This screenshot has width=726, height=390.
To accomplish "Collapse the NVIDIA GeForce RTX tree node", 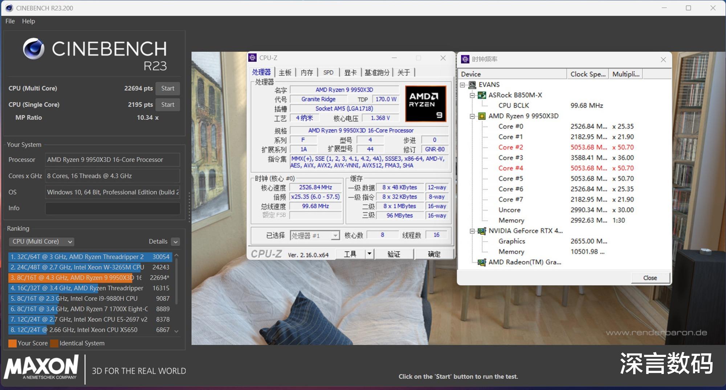I will [x=472, y=231].
